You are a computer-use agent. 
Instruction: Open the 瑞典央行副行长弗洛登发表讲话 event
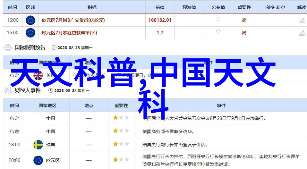[175, 145]
